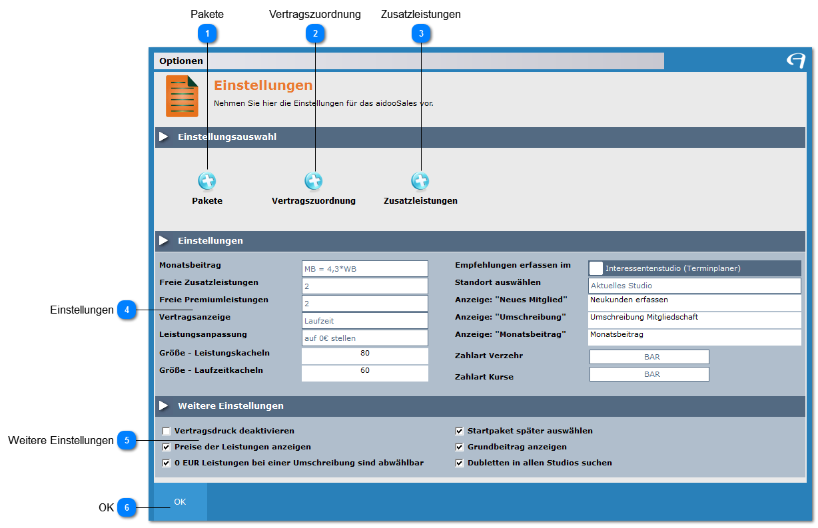Toggle the Interessentenstudio (Terminplaner) checkbox
Viewport: 818px width, 528px height.
coord(596,268)
